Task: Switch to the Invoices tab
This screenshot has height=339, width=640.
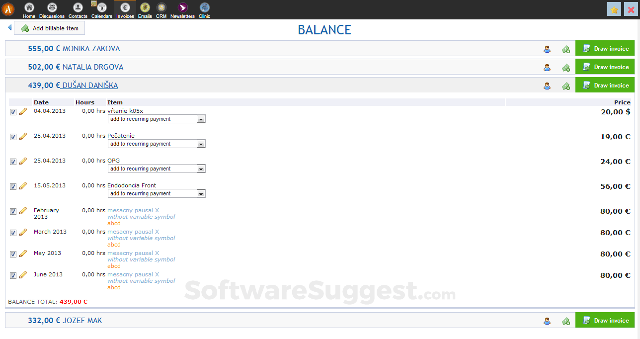Action: pos(125,10)
